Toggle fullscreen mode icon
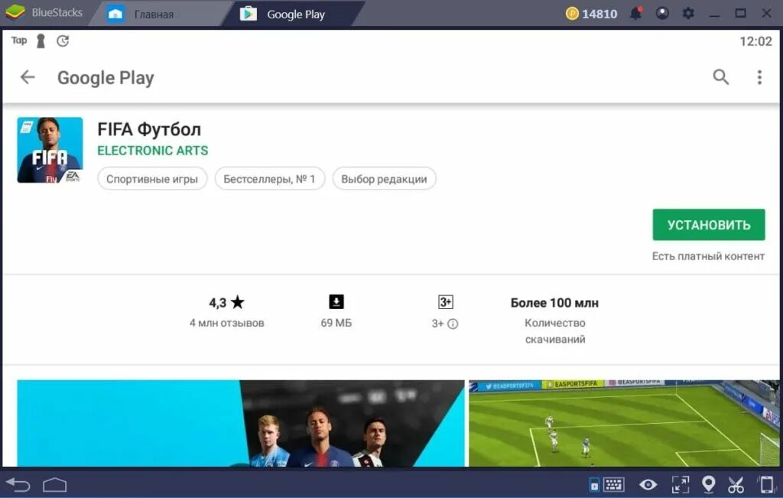Image resolution: width=783 pixels, height=498 pixels. coord(680,484)
